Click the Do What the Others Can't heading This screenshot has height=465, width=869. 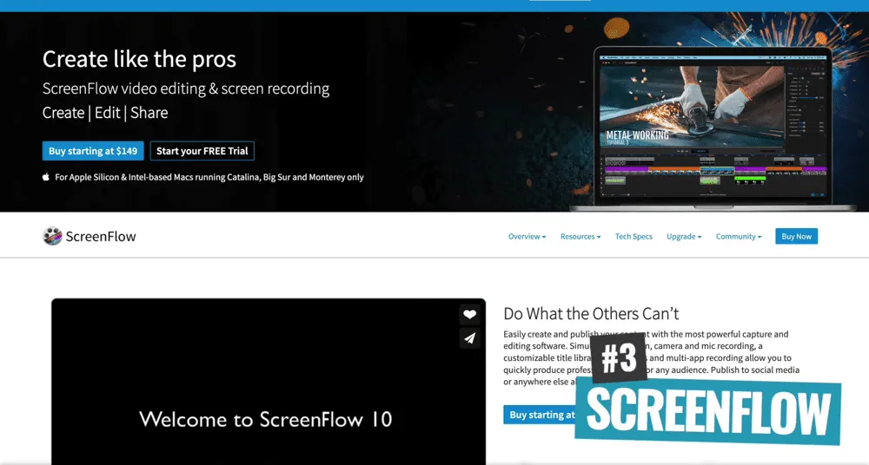click(x=591, y=314)
